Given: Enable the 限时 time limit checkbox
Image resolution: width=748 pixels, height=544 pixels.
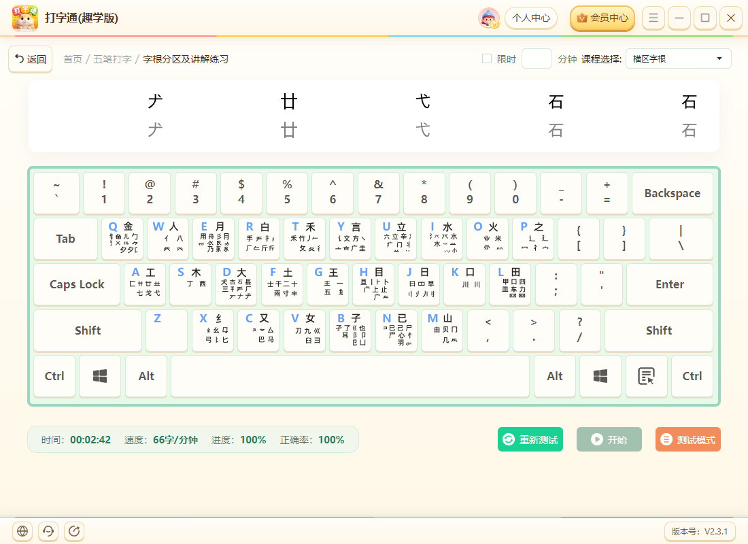Looking at the screenshot, I should click(487, 58).
